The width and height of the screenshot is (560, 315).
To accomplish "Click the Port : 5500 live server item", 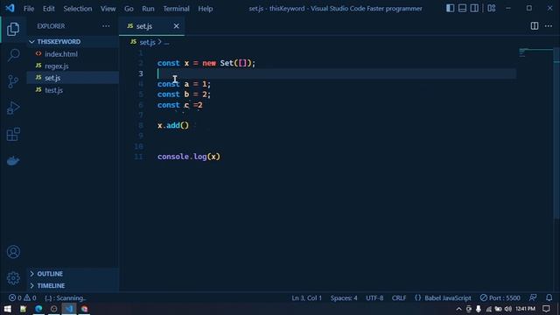I will 500,297.
